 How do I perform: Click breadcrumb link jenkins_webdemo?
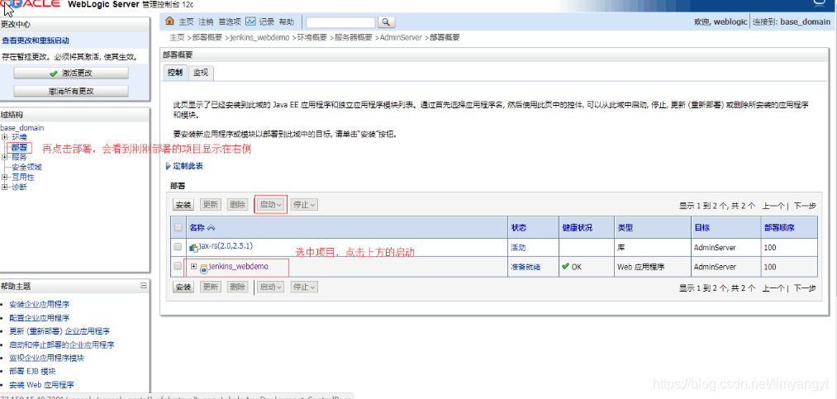click(x=259, y=38)
